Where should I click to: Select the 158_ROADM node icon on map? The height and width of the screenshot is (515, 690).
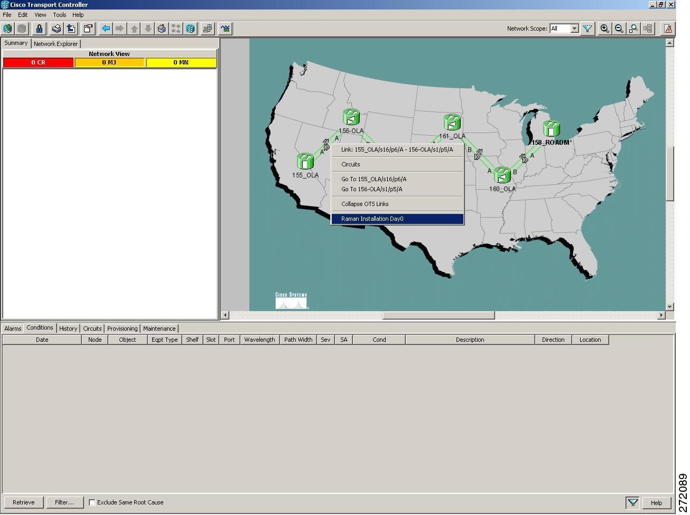[x=551, y=128]
